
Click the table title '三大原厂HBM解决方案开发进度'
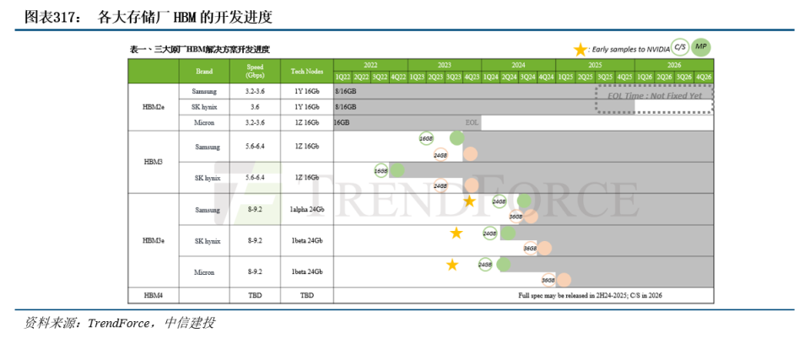coord(199,50)
